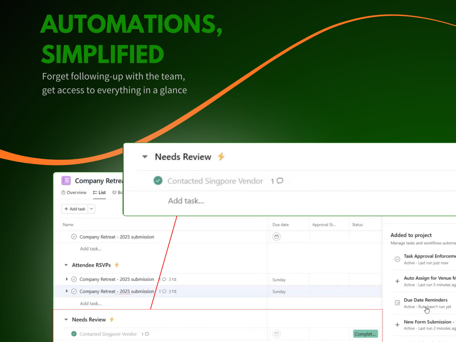The image size is (456, 342).
Task: Click lightning icon beside lower Needs Review
Action: point(112,320)
